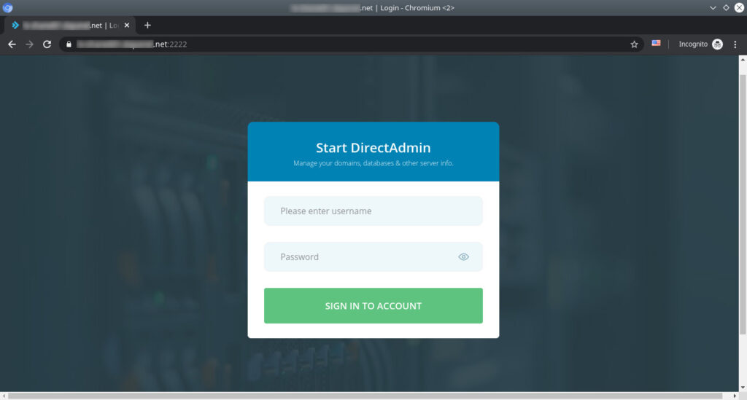Click the 'Manage your domains, databases' subtitle

coord(373,163)
